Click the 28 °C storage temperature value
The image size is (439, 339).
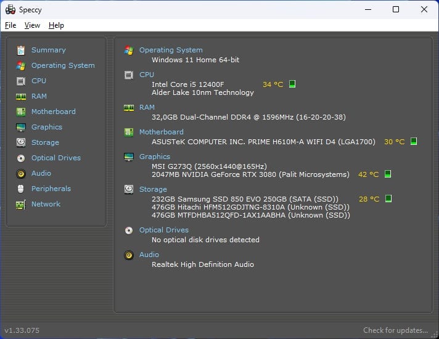pos(369,199)
